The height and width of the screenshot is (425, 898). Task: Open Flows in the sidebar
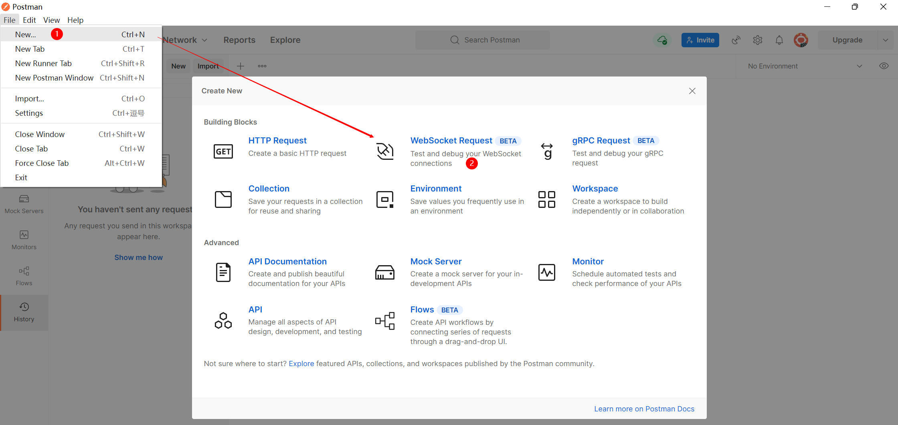(24, 276)
